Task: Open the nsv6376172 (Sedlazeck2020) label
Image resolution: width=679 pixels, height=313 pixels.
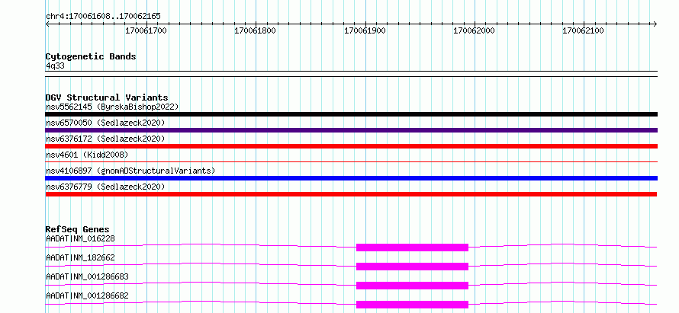Action: point(105,139)
